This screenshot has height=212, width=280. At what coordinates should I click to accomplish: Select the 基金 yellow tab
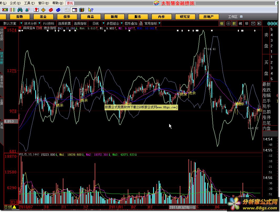coord(43,17)
